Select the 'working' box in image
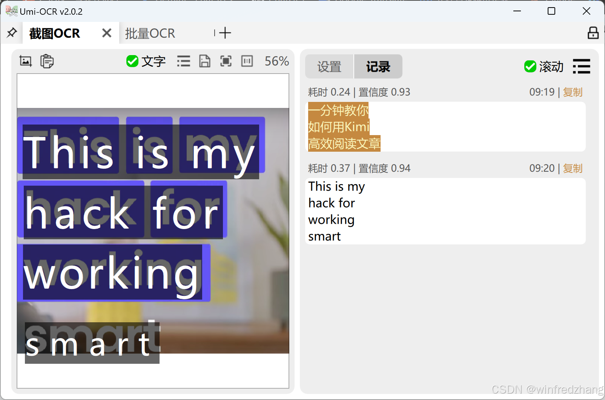Viewport: 605px width, 400px height. [112, 272]
